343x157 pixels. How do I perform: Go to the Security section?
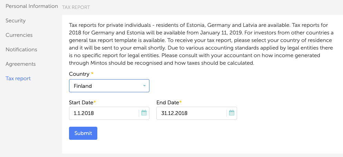pyautogui.click(x=16, y=21)
